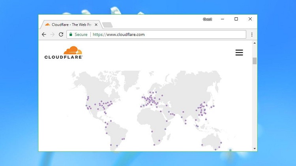296x166 pixels.
Task: Click the Cloudflare tab favicon
Action: (x=48, y=24)
